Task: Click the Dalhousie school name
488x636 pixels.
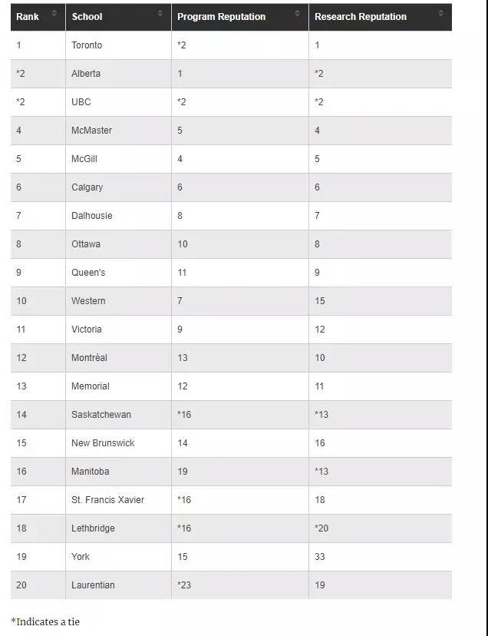Action: (x=92, y=216)
